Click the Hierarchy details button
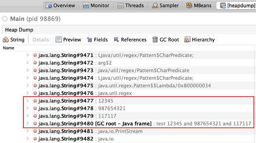The image size is (256, 143). pos(200,39)
